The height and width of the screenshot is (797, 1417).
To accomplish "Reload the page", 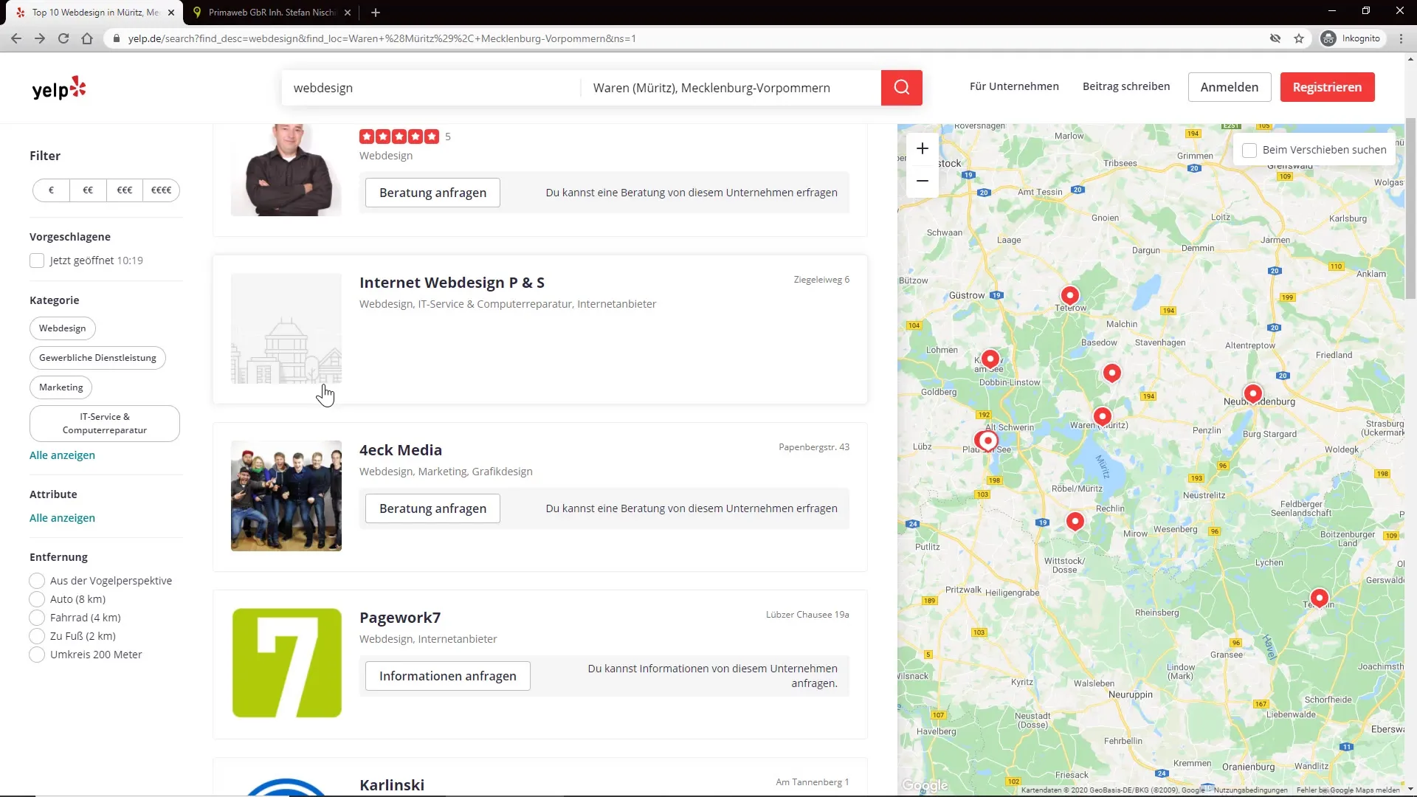I will point(63,38).
